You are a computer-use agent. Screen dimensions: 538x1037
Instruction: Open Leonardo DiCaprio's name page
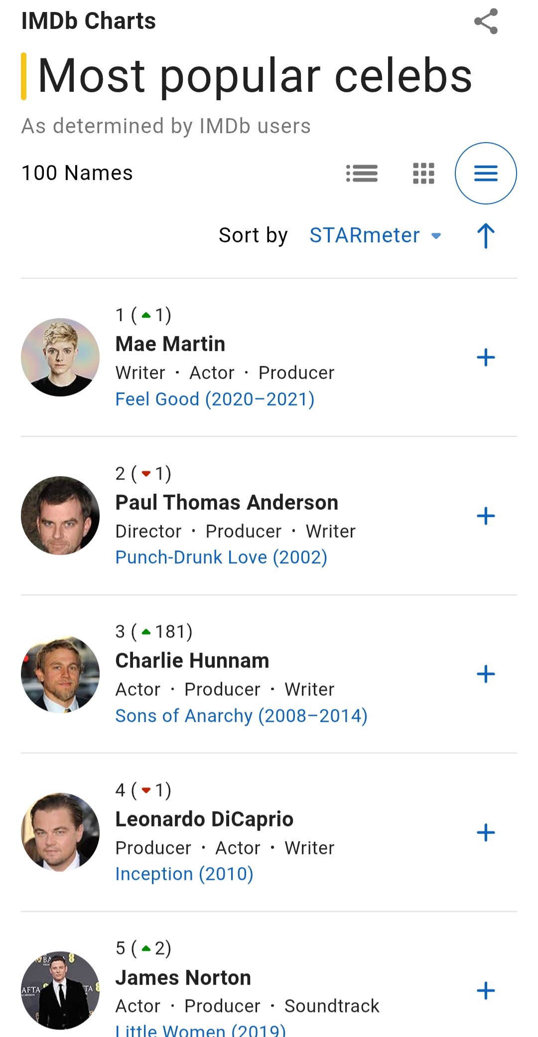click(x=204, y=819)
